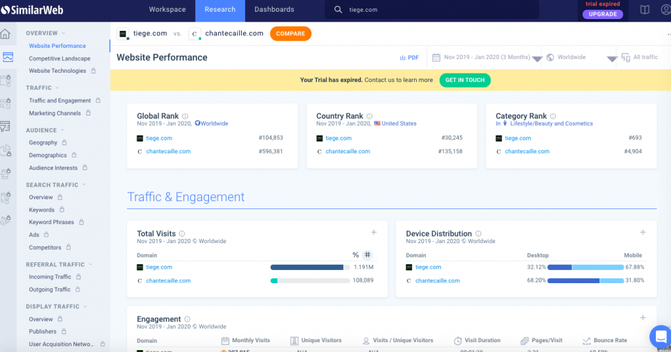Open the user profile icon
Image resolution: width=671 pixels, height=352 pixels.
pyautogui.click(x=666, y=9)
